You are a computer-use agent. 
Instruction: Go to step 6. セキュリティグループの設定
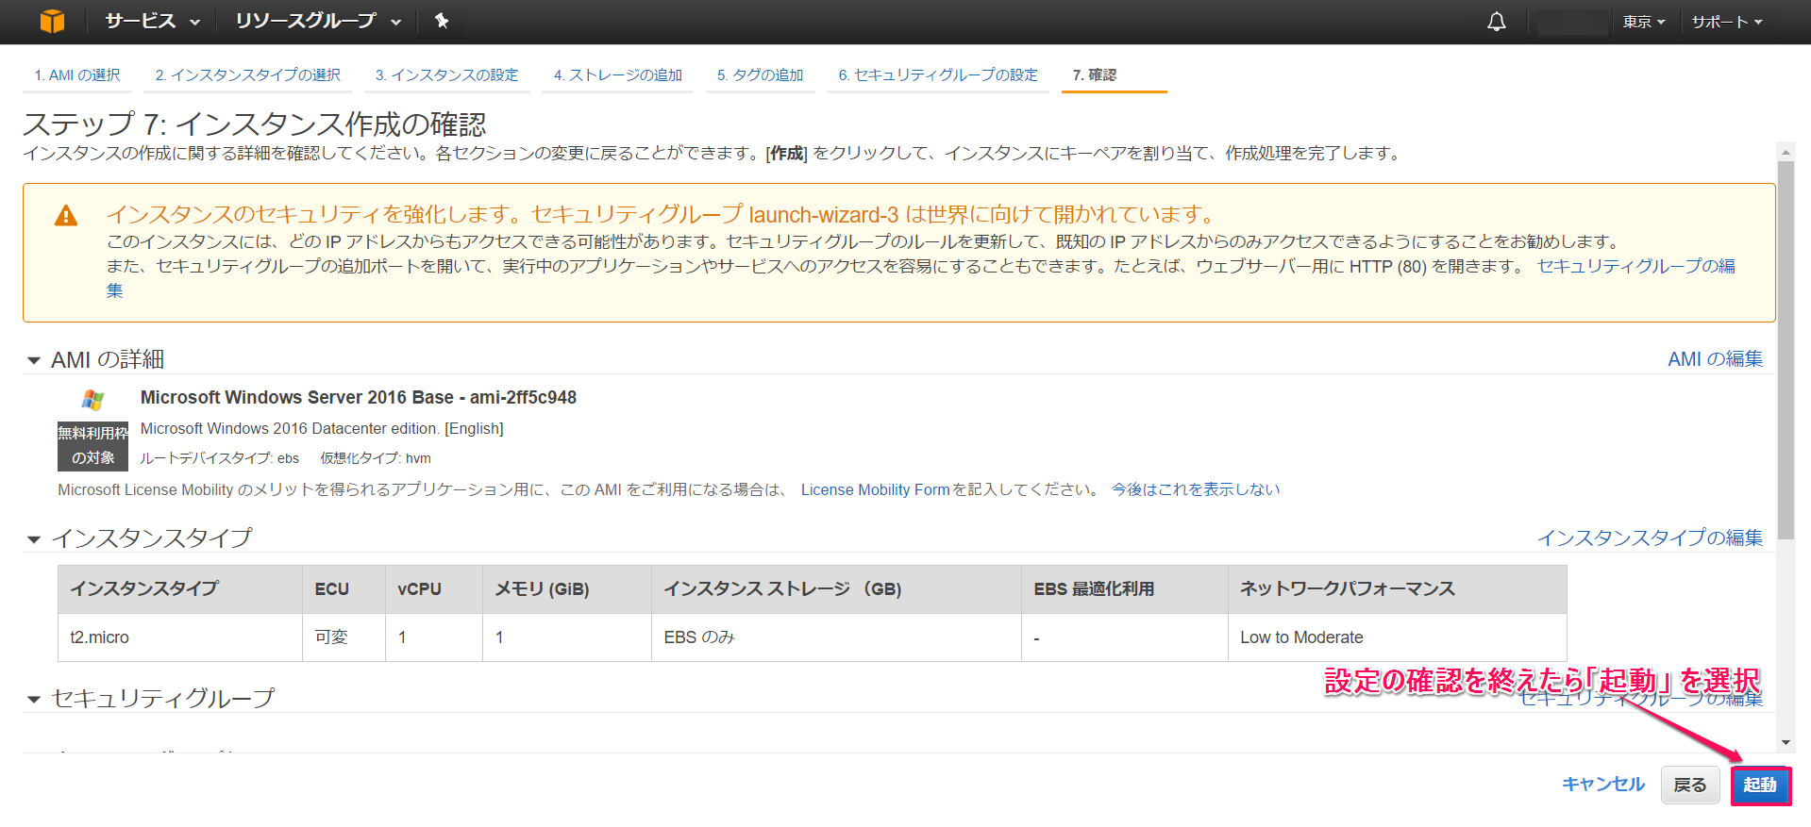click(x=938, y=74)
